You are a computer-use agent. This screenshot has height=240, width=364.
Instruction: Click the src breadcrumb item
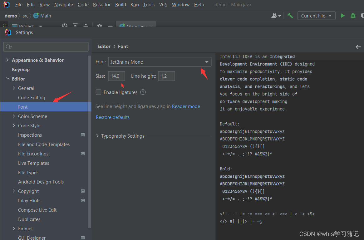(x=26, y=16)
